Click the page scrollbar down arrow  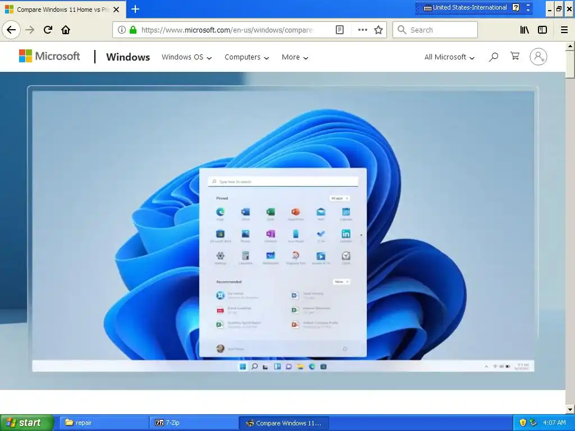click(x=570, y=409)
